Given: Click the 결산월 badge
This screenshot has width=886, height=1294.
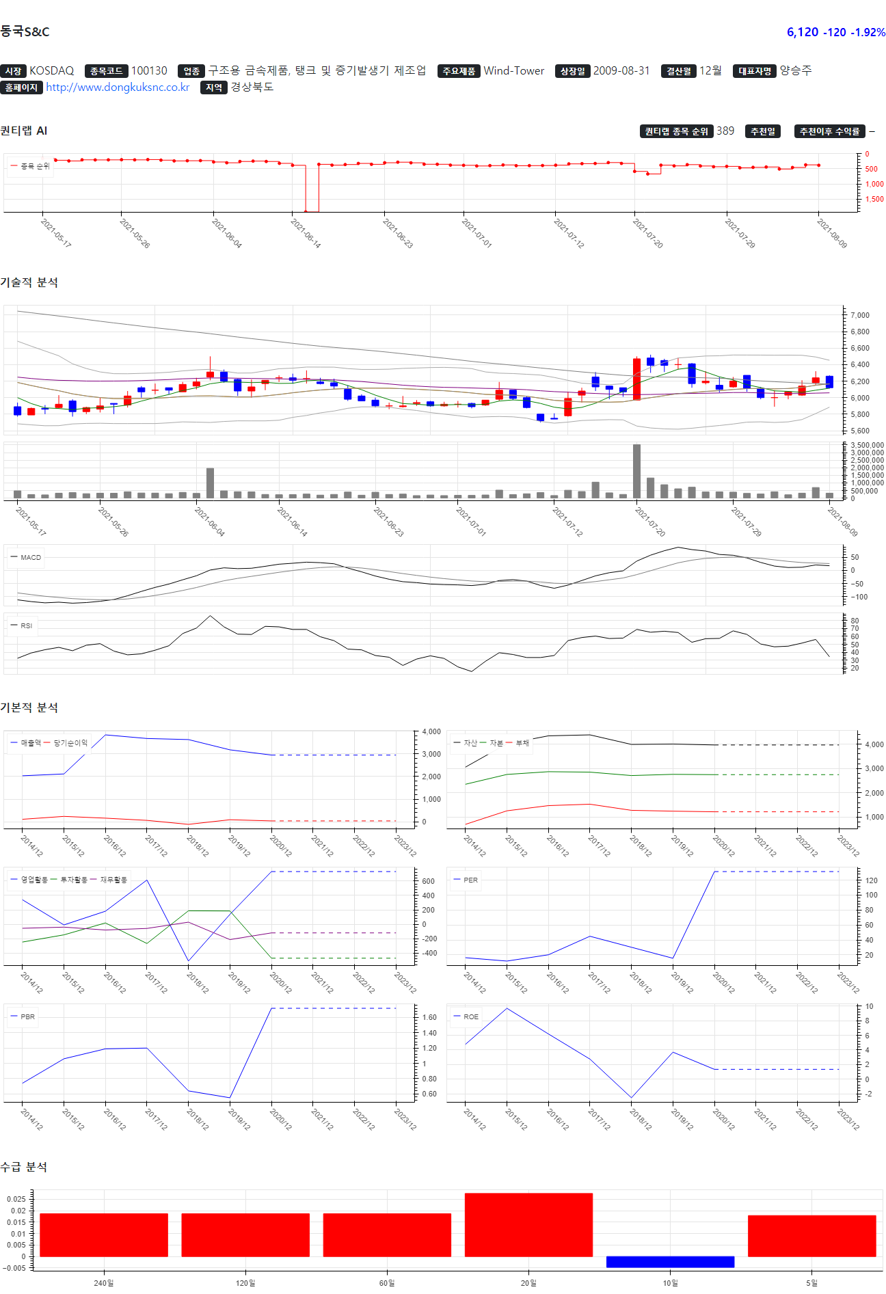Looking at the screenshot, I should (679, 71).
